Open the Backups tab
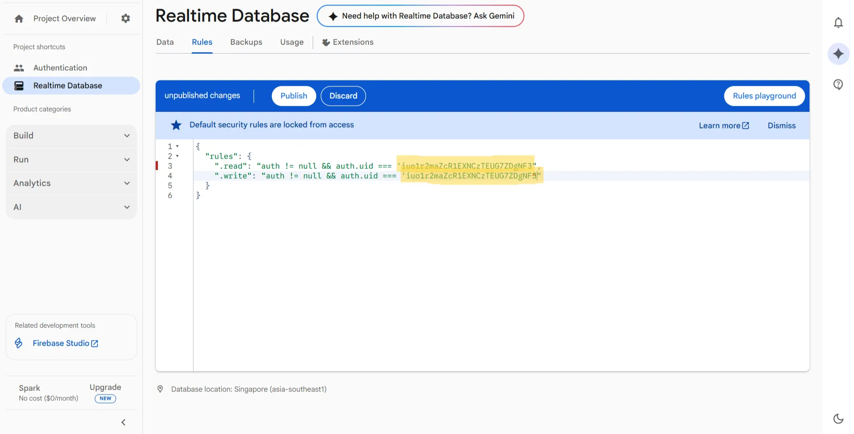The image size is (854, 434). point(246,42)
